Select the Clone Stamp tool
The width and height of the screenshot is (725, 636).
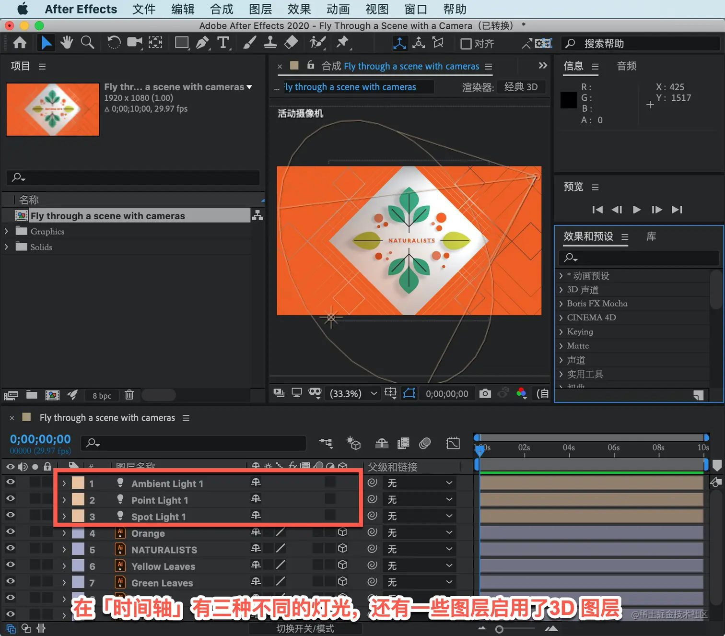[270, 43]
